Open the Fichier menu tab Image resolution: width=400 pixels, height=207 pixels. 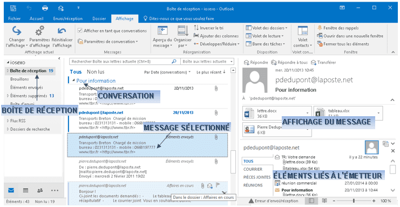[15, 19]
